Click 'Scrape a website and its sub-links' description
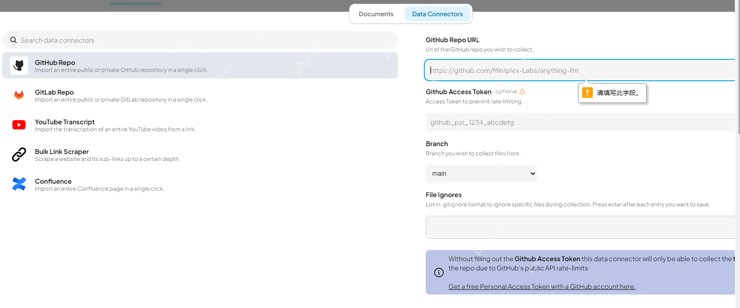The width and height of the screenshot is (740, 308). [107, 159]
